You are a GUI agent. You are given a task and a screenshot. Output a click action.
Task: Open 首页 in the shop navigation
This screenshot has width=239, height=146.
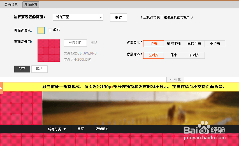point(80,129)
